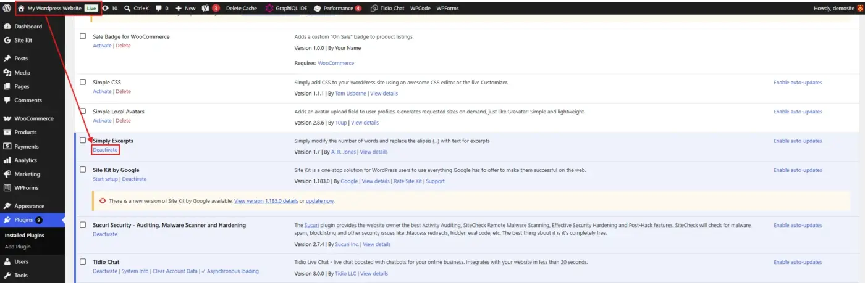
Task: Open the updates icon showing 10
Action: (105, 9)
